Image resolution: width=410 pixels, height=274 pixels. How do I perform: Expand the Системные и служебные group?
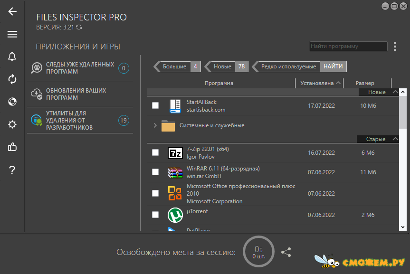155,125
